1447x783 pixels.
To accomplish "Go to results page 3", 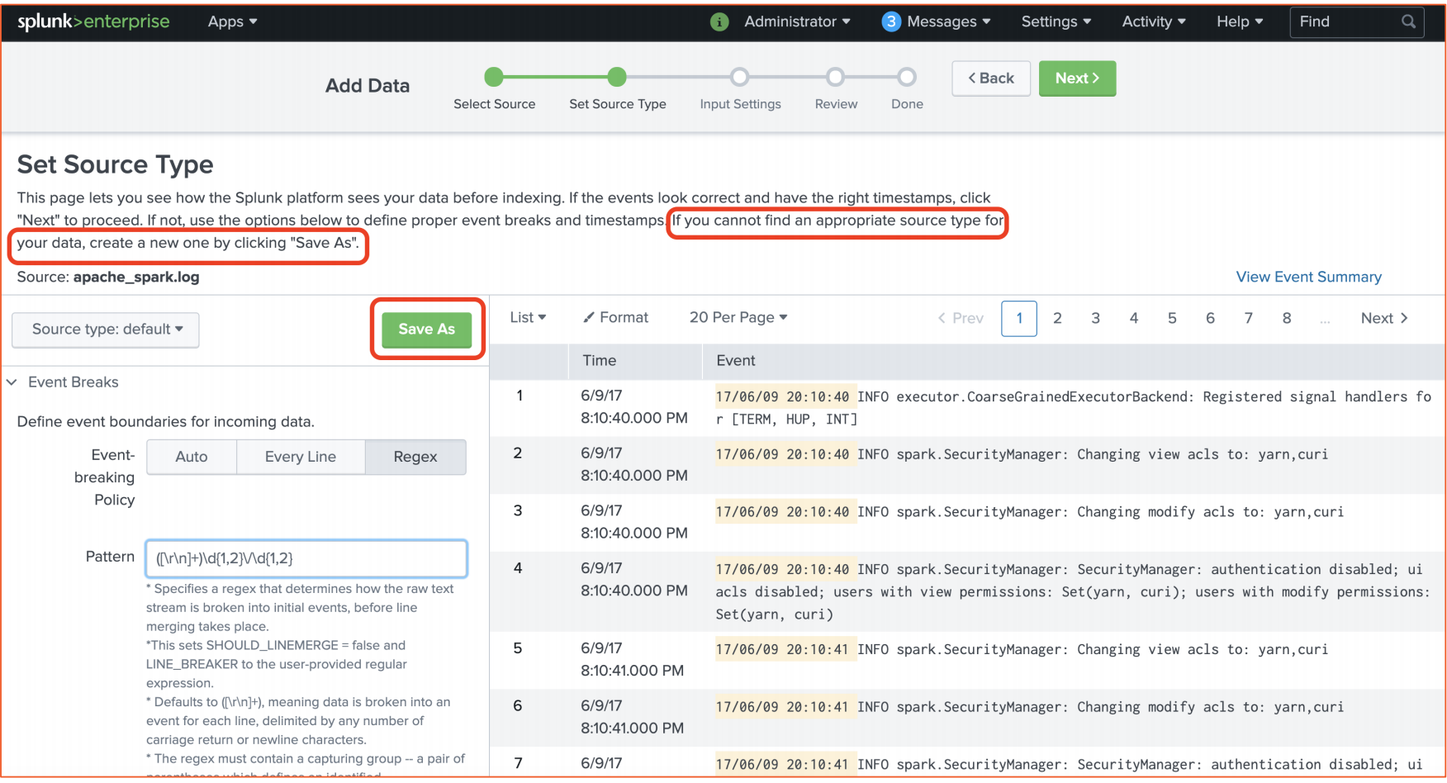I will (1095, 318).
